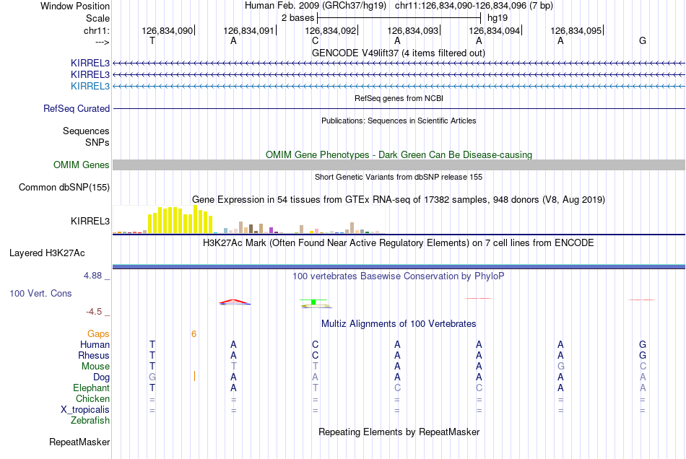Click the reference base G under the ruler
The image size is (686, 459).
(x=642, y=41)
